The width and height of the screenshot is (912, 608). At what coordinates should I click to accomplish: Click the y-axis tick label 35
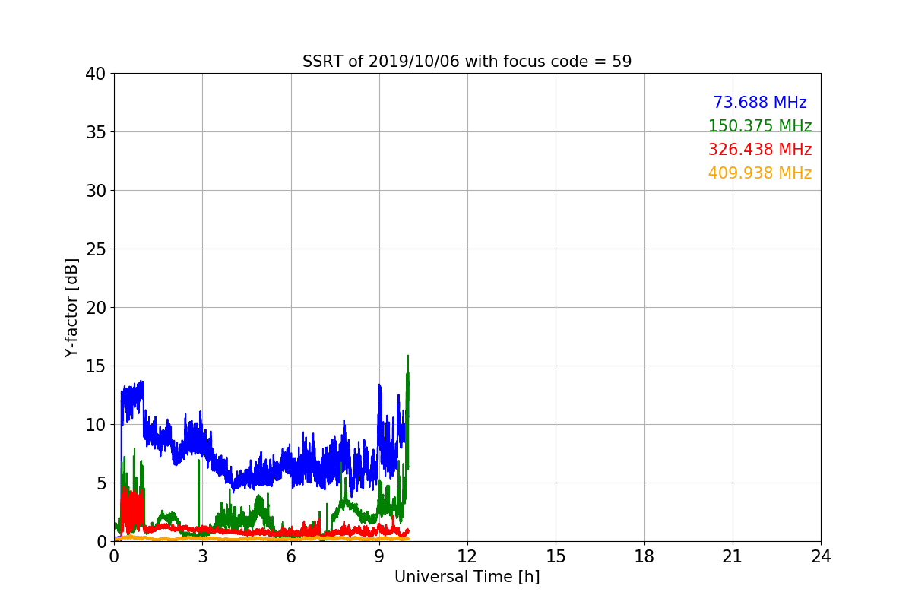click(95, 132)
